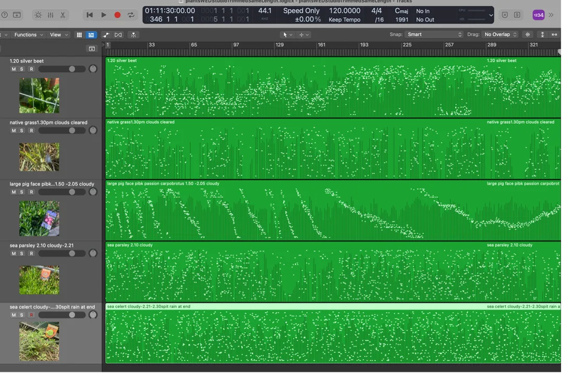This screenshot has width=563, height=373.
Task: Open the Snap Smart dropdown
Action: pyautogui.click(x=434, y=34)
